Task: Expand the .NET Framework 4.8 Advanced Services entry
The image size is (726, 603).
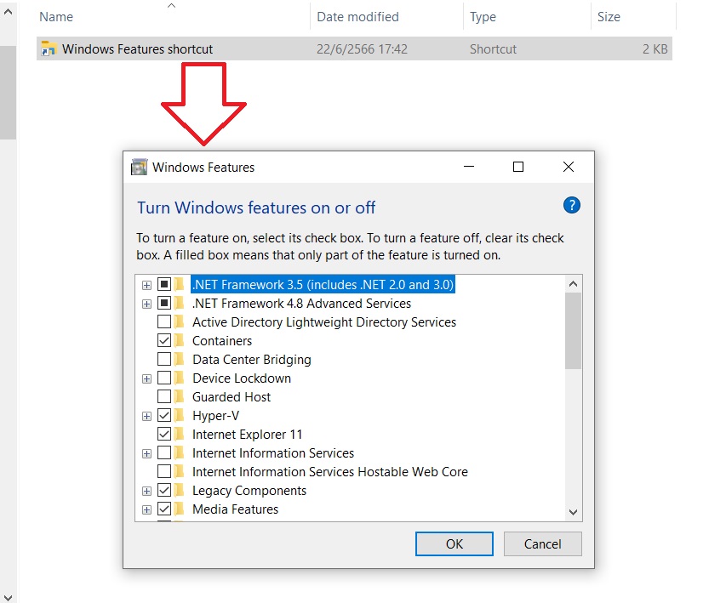Action: (x=146, y=303)
